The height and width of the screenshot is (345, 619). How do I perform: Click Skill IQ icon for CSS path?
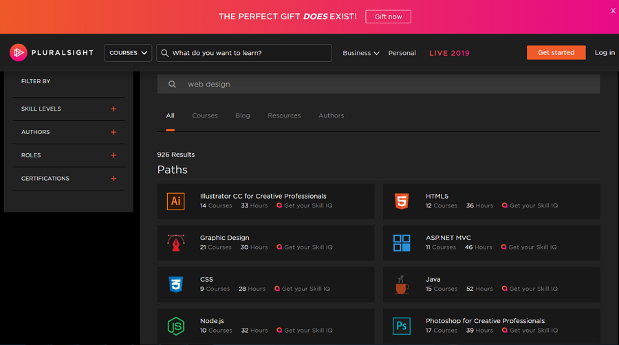pos(277,289)
